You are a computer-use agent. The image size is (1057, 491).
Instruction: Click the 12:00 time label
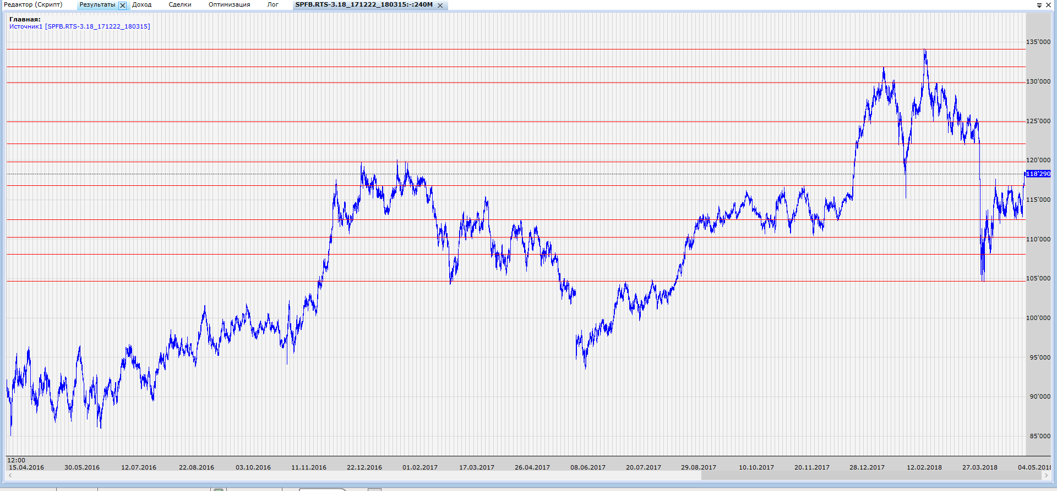[16, 460]
